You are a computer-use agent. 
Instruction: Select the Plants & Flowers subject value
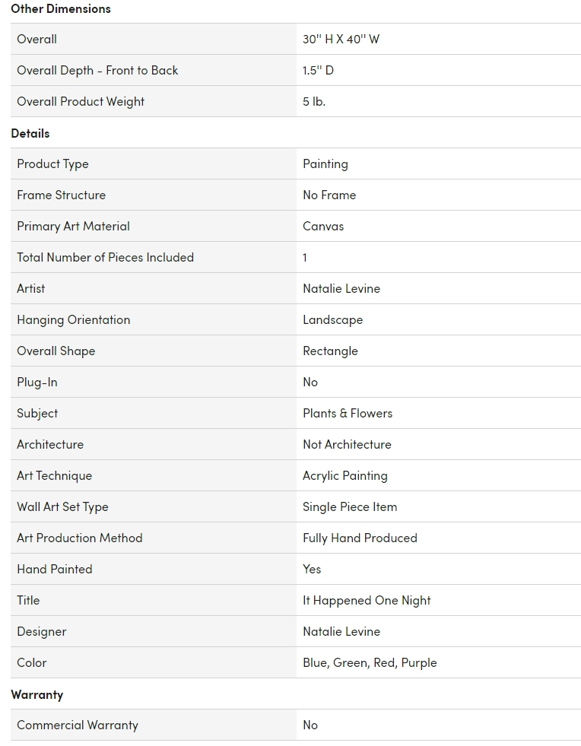click(x=348, y=414)
